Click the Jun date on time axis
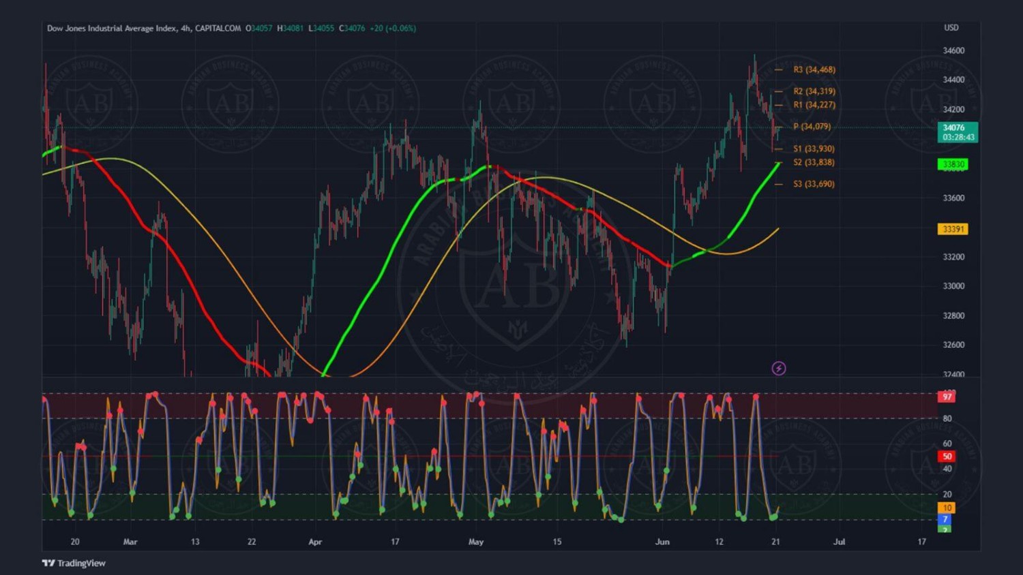The width and height of the screenshot is (1023, 575). 662,542
